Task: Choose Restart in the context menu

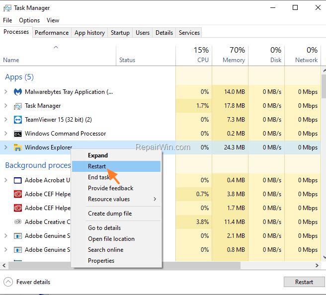Action: pos(116,166)
